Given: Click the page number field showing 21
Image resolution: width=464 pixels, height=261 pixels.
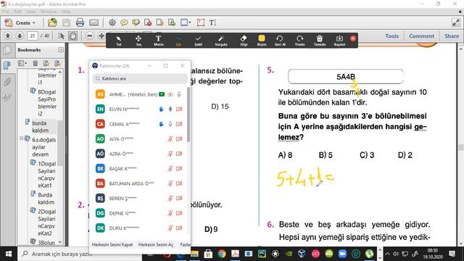Looking at the screenshot, I should (x=33, y=36).
